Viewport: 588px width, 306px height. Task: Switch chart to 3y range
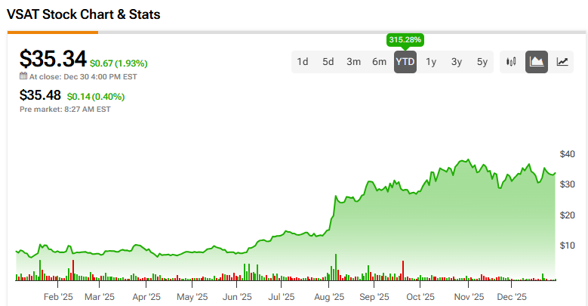[457, 62]
